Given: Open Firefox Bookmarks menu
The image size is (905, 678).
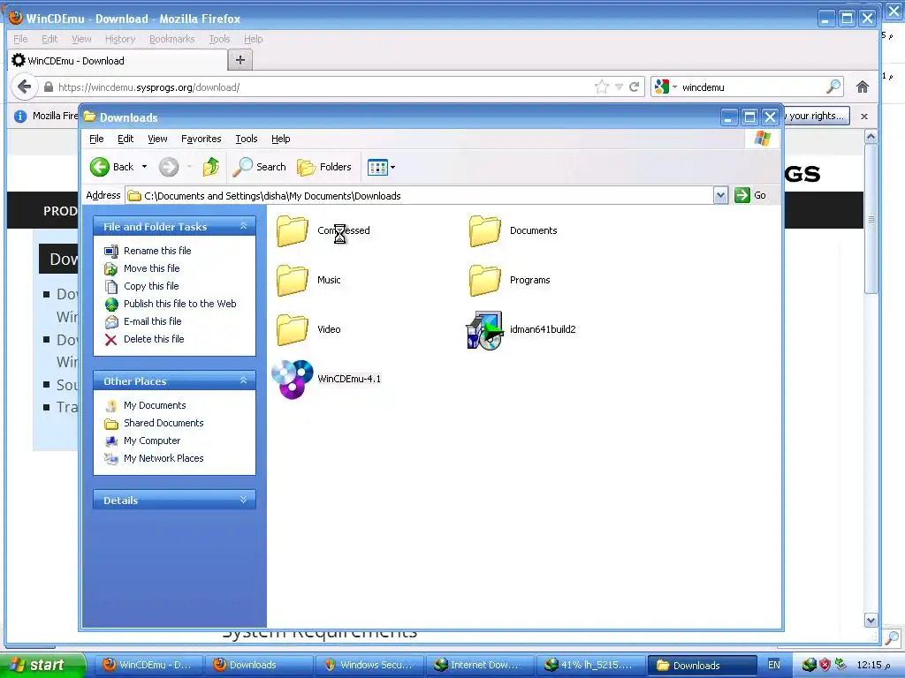Looking at the screenshot, I should (x=171, y=39).
